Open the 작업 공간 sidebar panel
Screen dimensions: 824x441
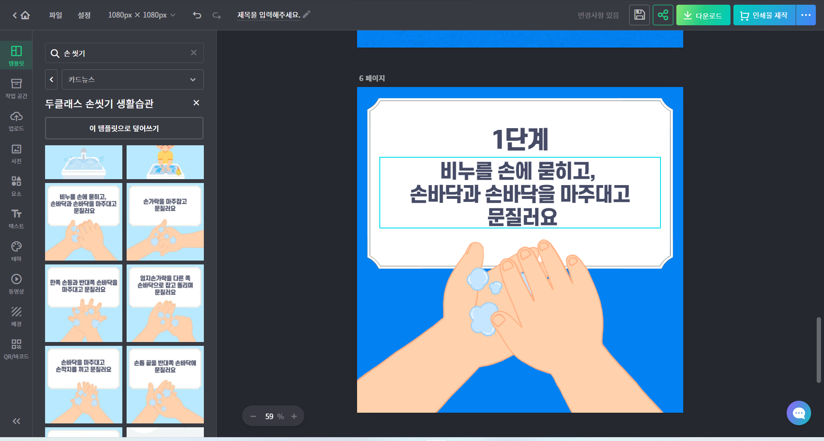point(16,88)
